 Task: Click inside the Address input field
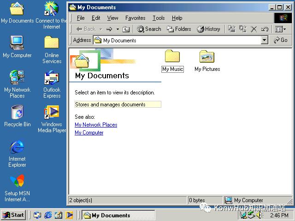pos(180,40)
